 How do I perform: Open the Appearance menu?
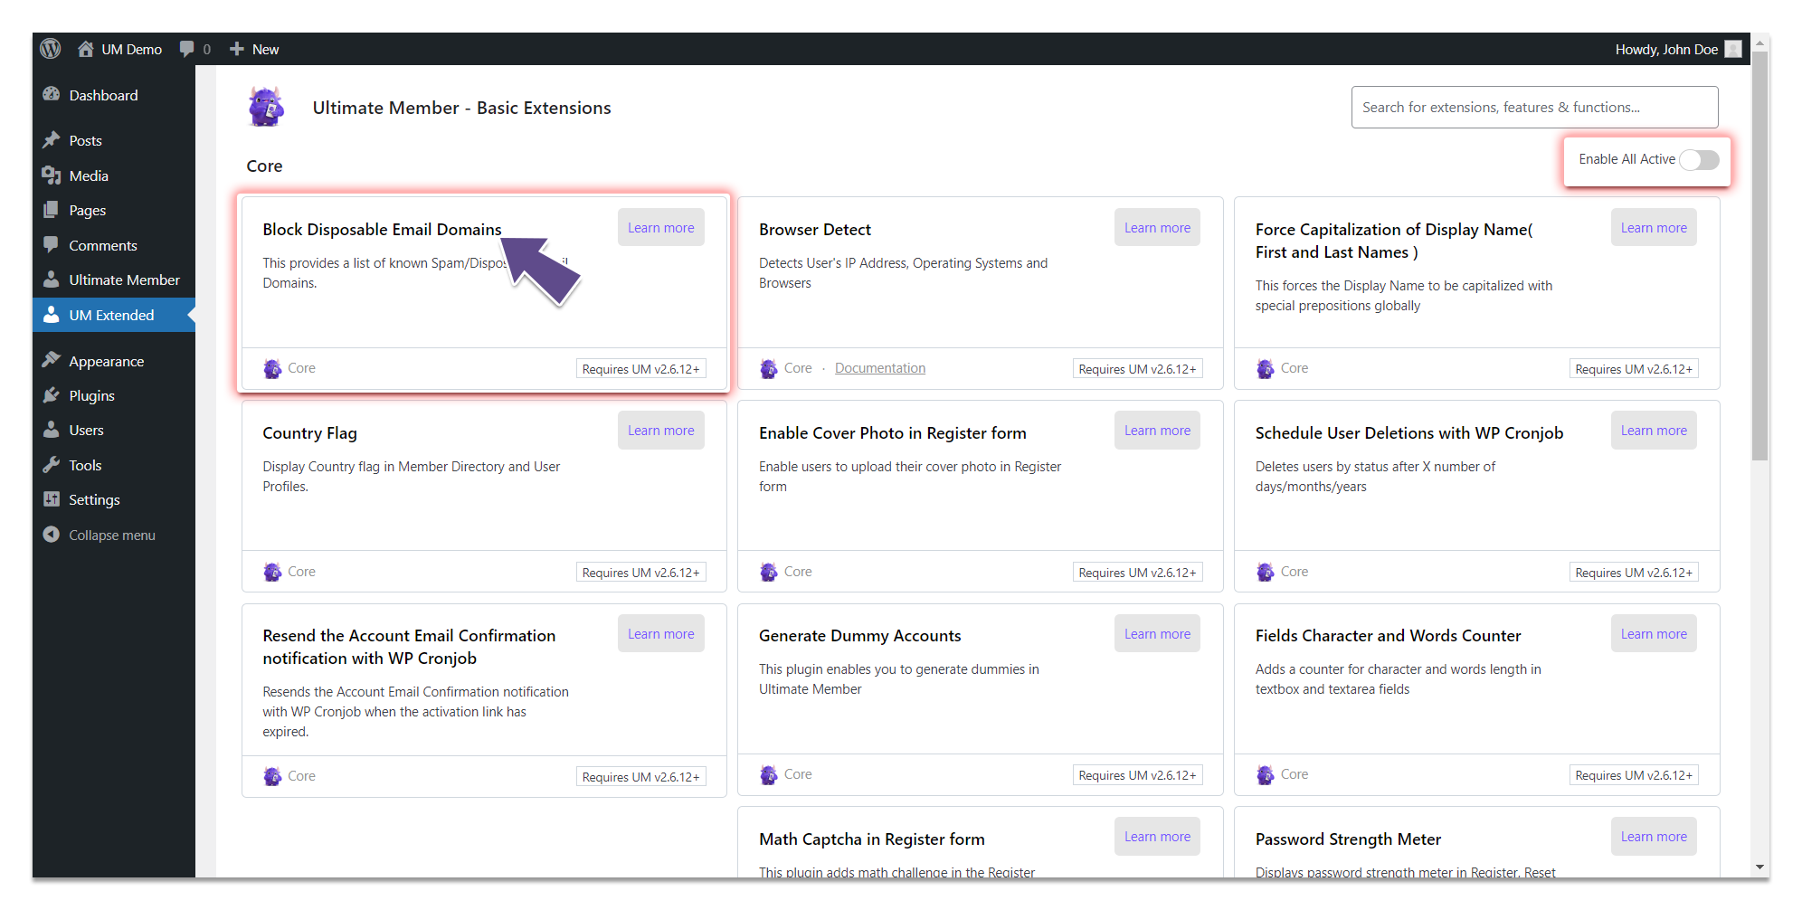click(x=114, y=361)
